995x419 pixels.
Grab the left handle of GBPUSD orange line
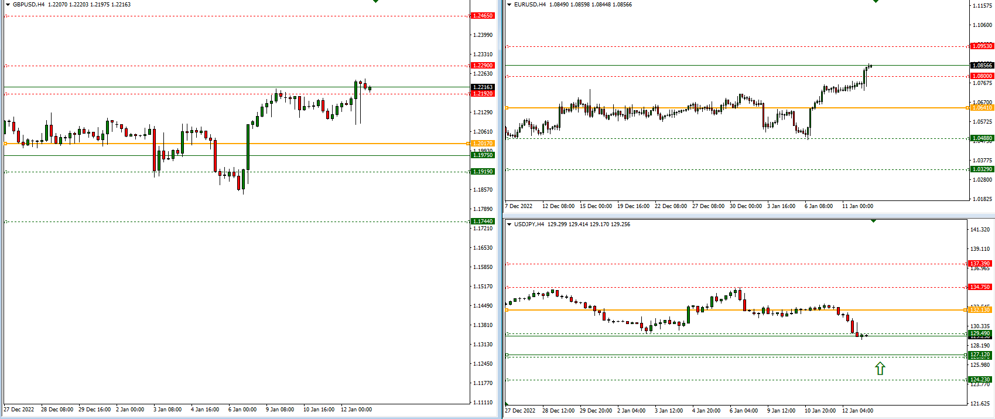click(x=5, y=144)
